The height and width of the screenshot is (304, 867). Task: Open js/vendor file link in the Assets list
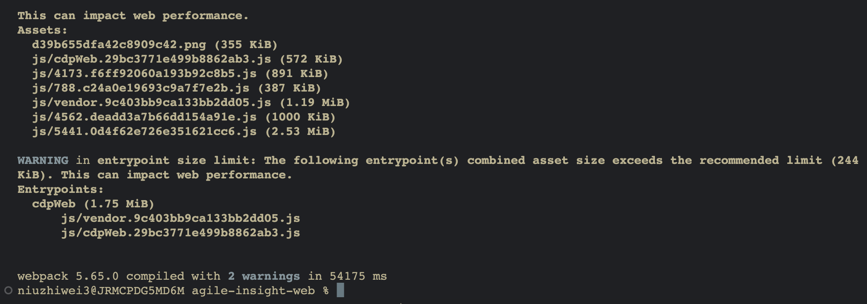pyautogui.click(x=151, y=103)
